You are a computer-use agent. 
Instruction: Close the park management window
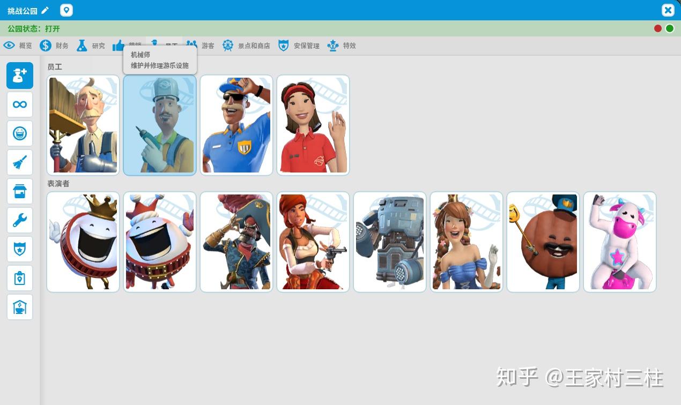(668, 10)
